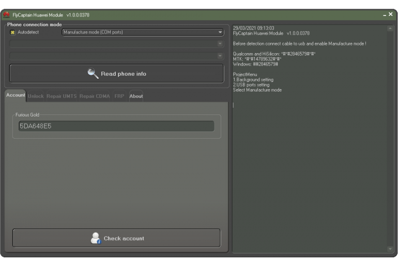Switch to the Unlock tab

(36, 96)
